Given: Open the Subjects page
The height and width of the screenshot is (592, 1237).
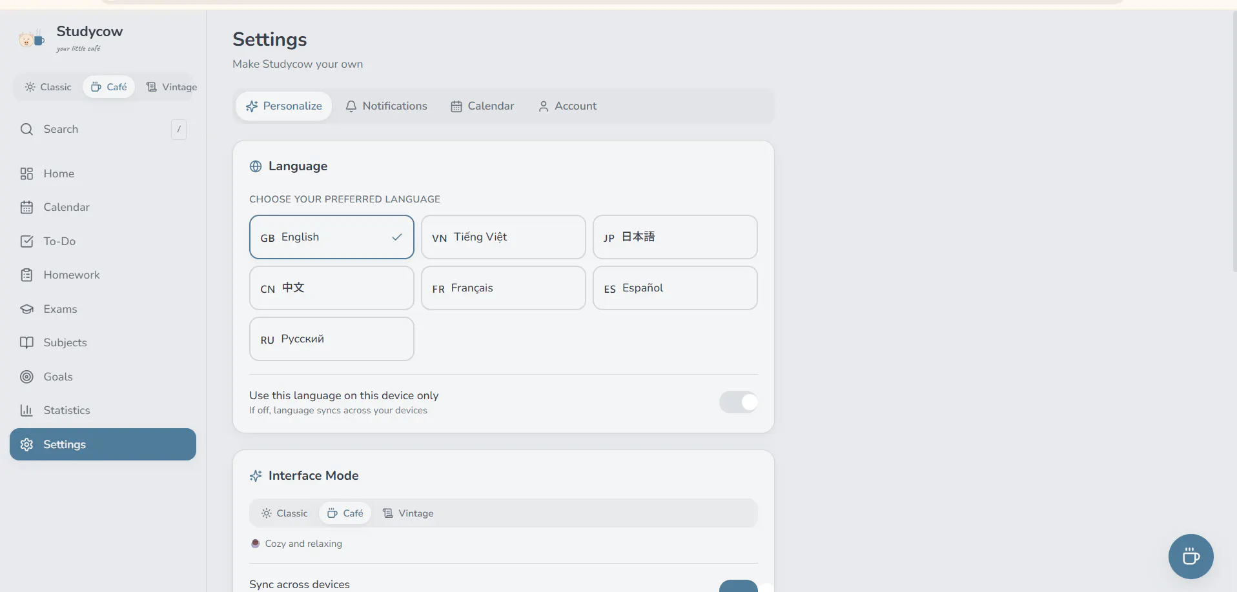Looking at the screenshot, I should [x=103, y=342].
